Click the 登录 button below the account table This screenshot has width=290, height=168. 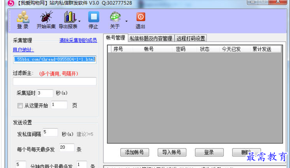tap(209, 152)
